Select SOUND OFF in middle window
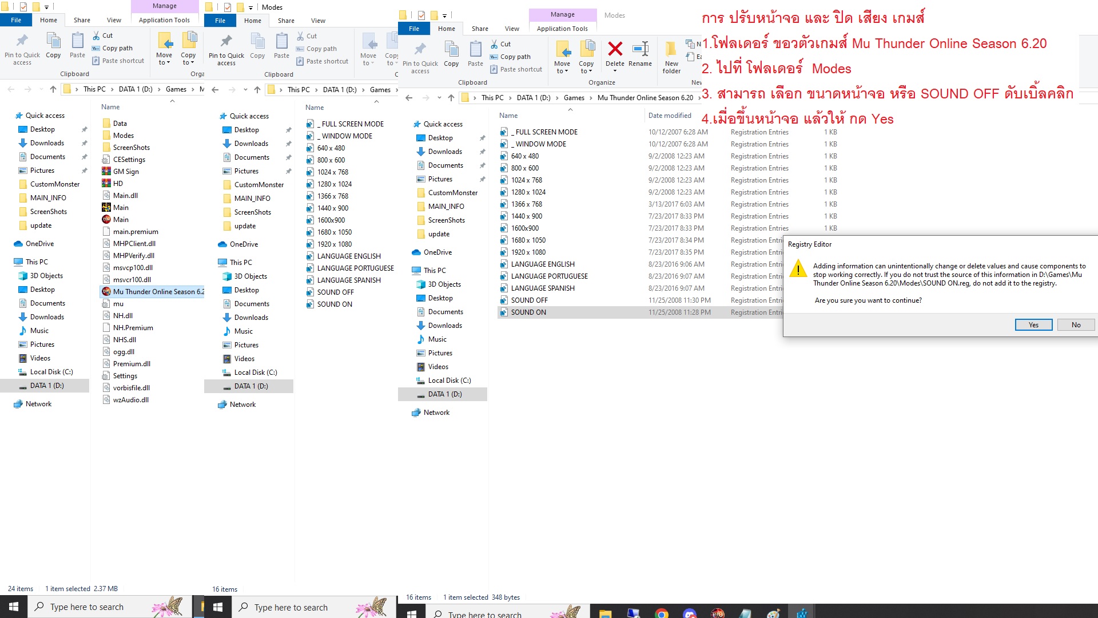 [335, 292]
